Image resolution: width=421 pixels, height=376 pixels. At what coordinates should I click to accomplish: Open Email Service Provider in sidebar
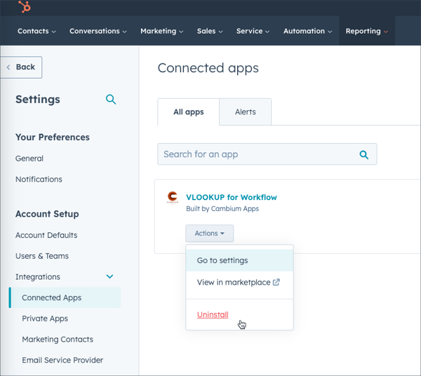coord(62,360)
